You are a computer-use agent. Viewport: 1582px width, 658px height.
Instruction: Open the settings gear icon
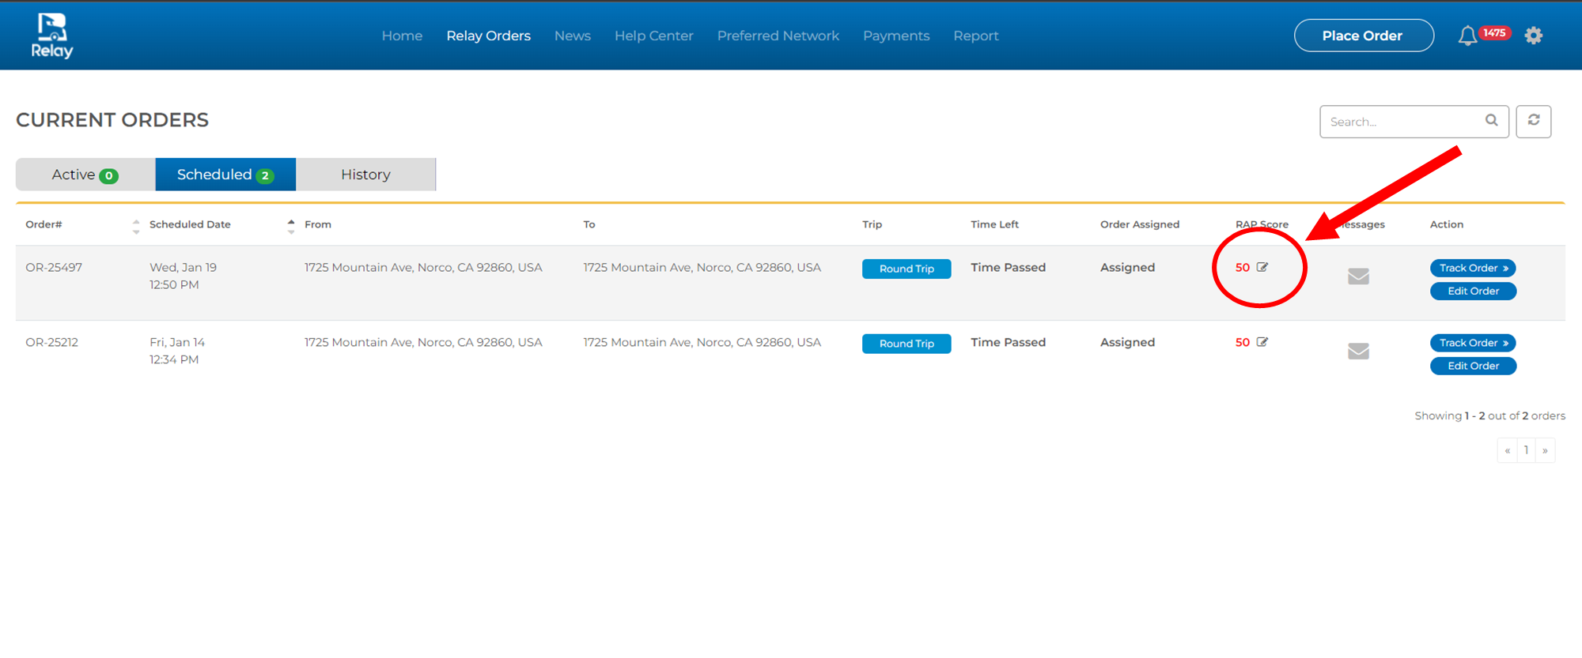(x=1533, y=36)
